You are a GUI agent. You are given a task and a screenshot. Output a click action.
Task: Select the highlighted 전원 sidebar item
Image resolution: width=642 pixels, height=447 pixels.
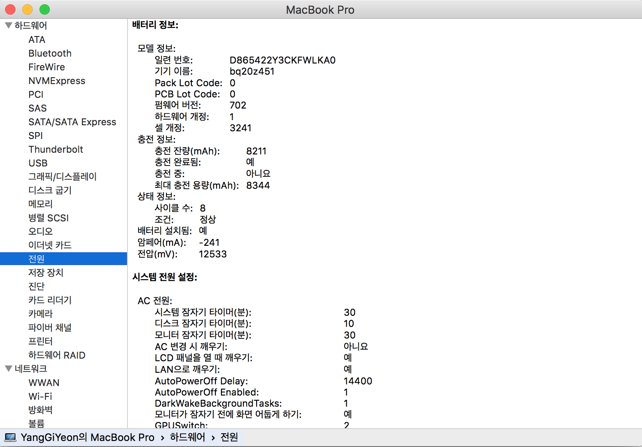(36, 259)
